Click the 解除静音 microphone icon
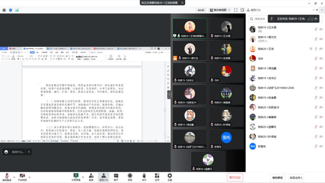 [x=7, y=176]
